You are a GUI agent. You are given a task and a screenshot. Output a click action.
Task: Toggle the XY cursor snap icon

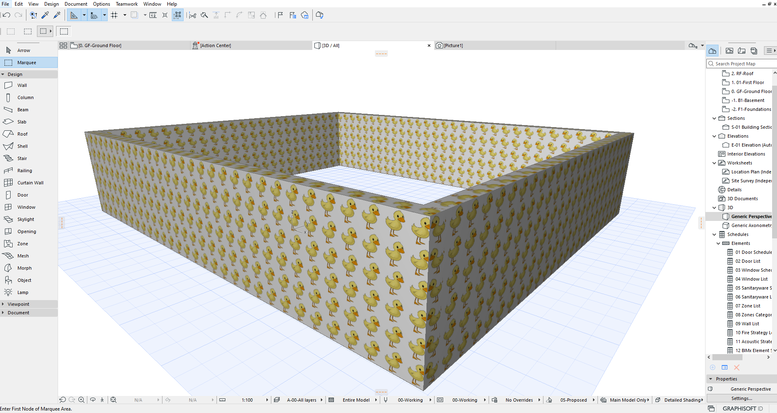click(x=94, y=15)
